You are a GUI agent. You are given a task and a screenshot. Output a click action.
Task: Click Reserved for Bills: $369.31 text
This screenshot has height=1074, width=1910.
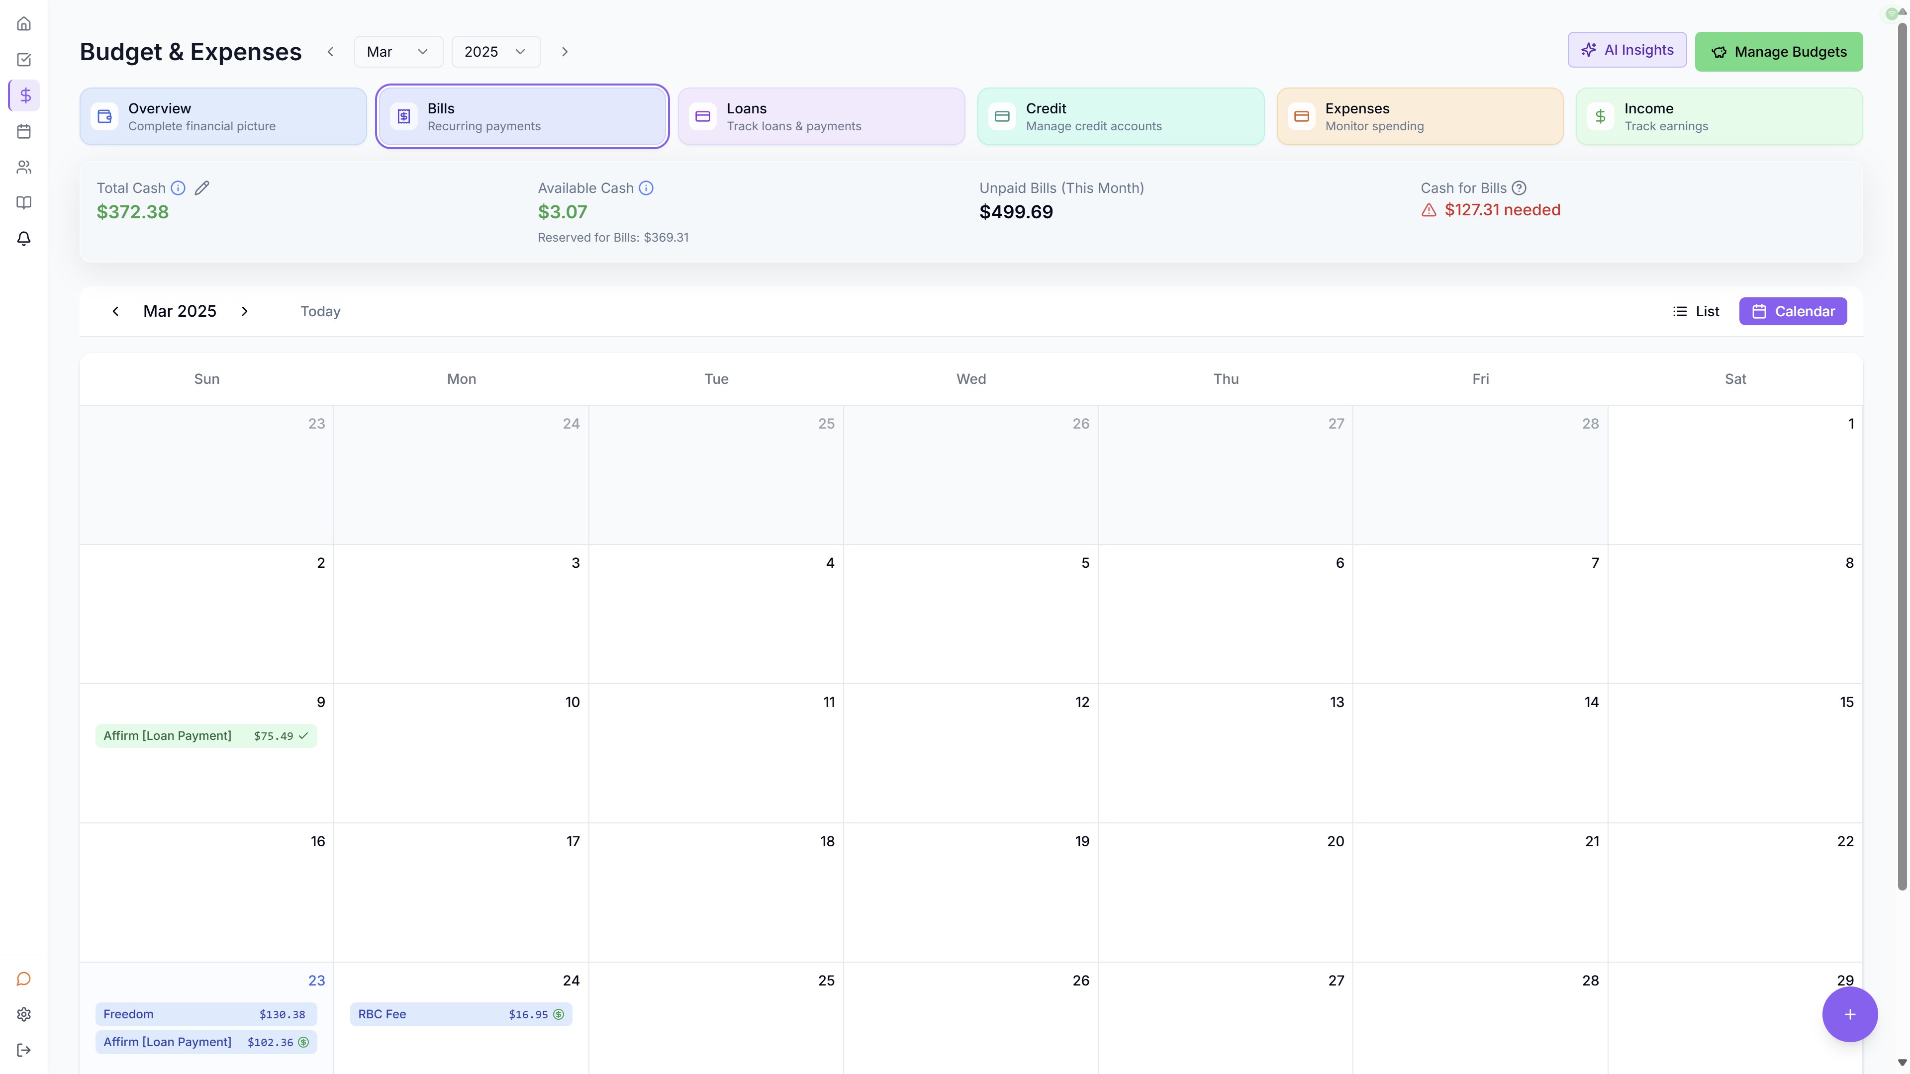(x=613, y=238)
